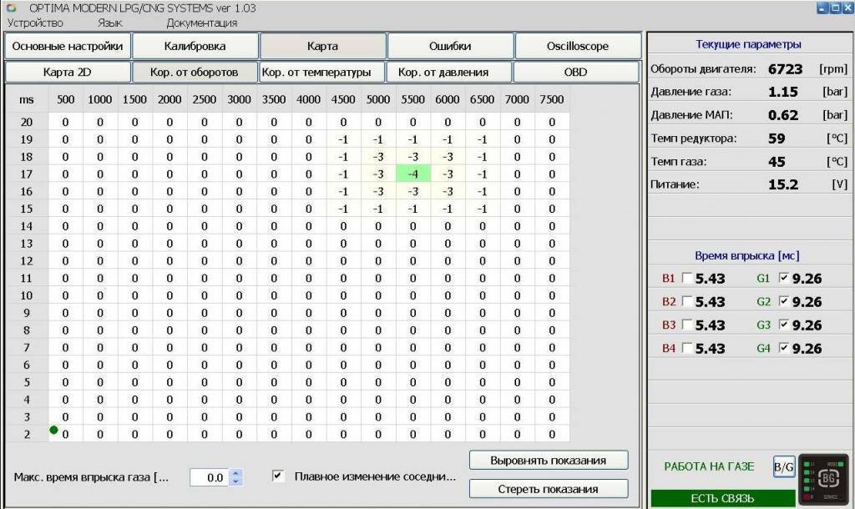
Task: Open the Язык menu
Action: [x=108, y=23]
